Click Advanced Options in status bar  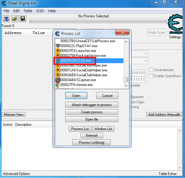(x=16, y=174)
